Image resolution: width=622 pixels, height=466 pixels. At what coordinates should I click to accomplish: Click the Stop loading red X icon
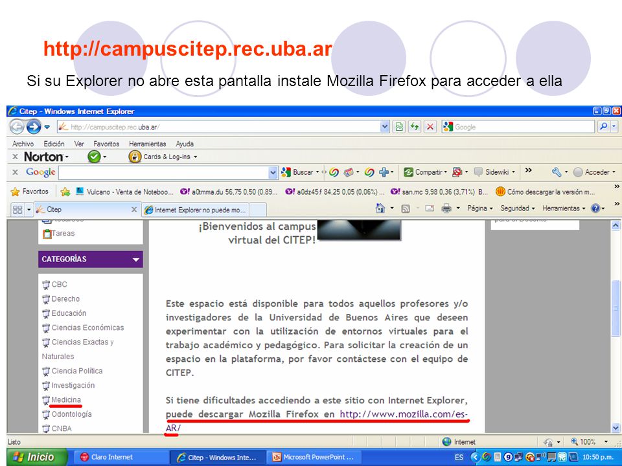430,127
